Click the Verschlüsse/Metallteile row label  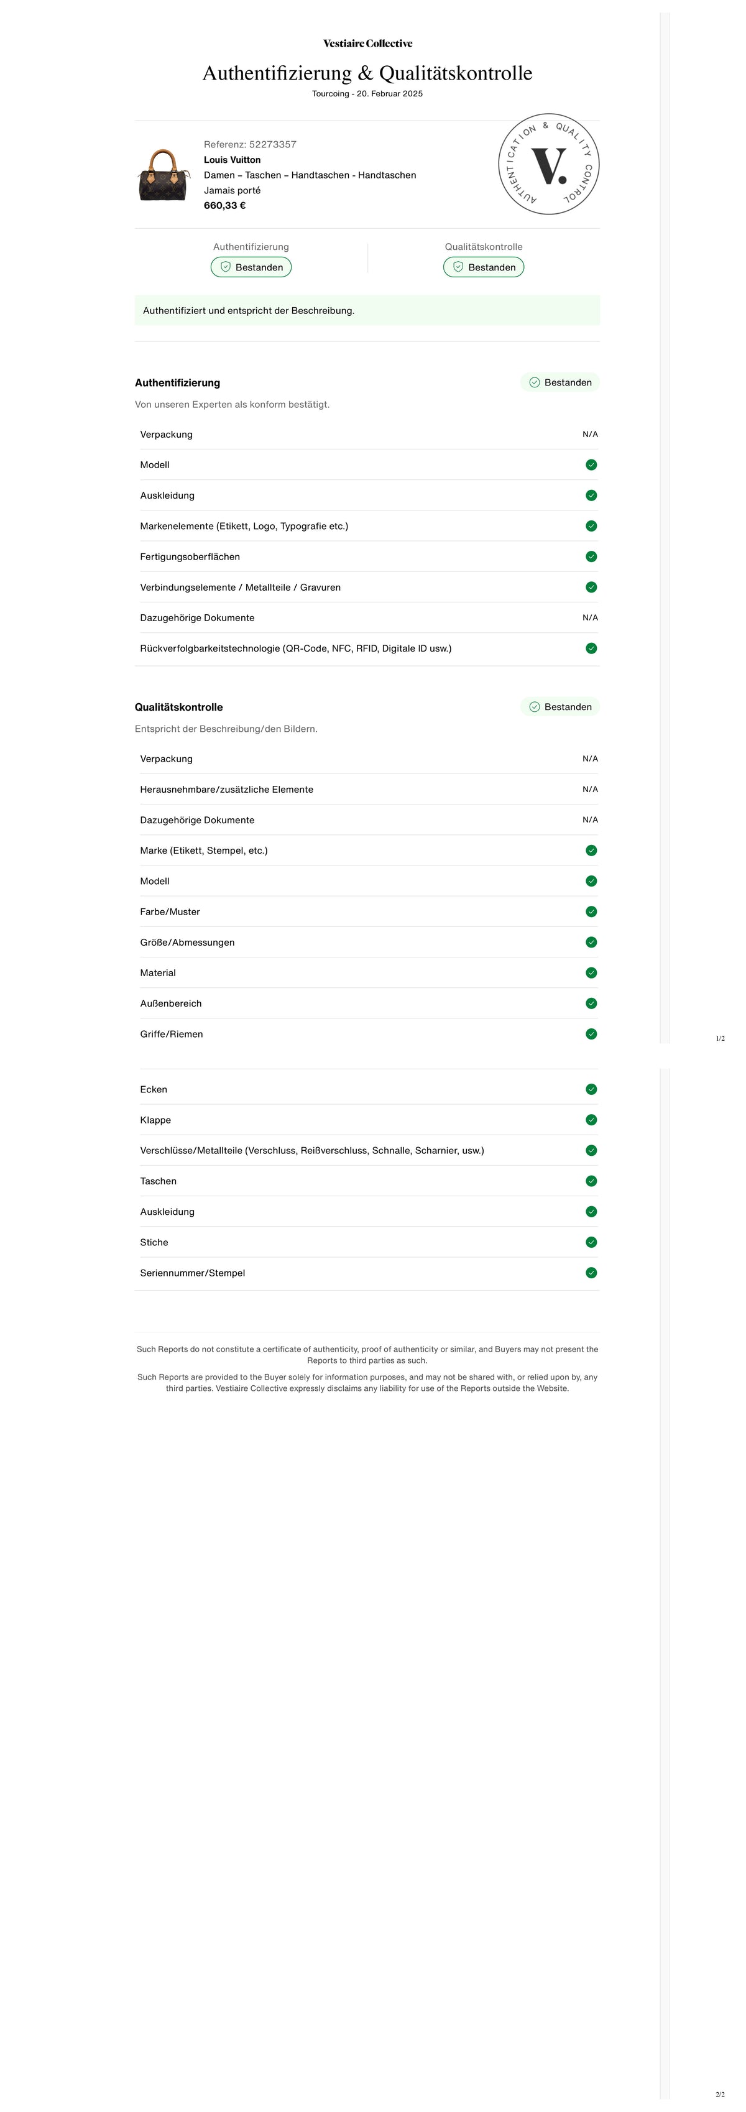312,1151
